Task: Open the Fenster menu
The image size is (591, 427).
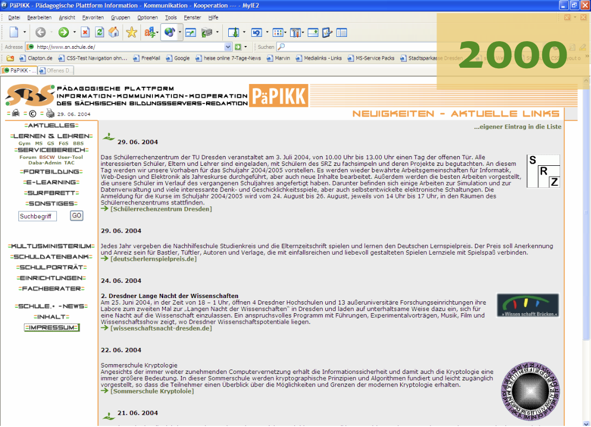Action: (x=192, y=17)
